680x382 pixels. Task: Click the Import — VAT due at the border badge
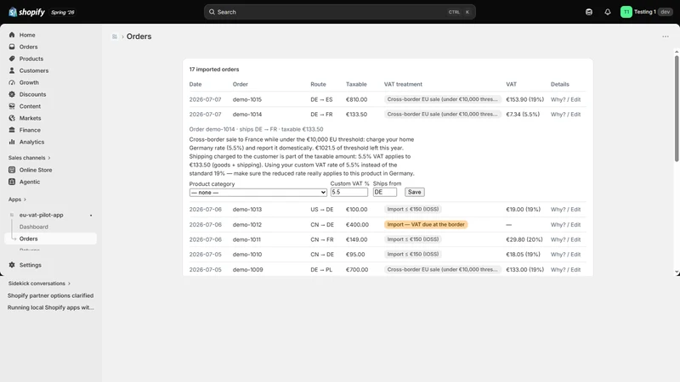click(426, 225)
